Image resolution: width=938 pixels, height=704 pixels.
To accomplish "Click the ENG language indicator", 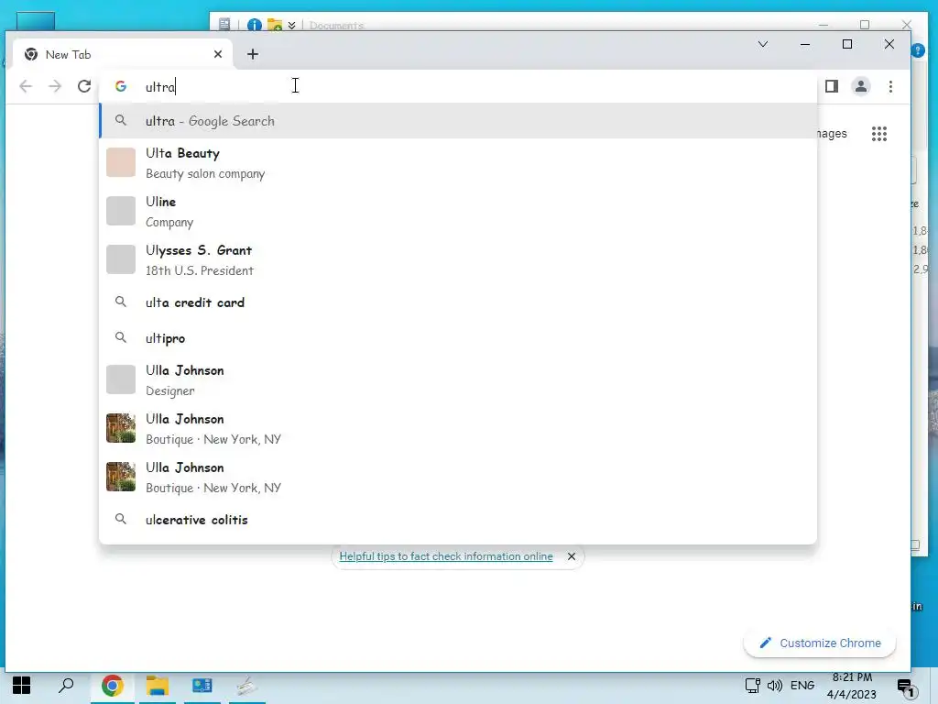I will click(802, 686).
